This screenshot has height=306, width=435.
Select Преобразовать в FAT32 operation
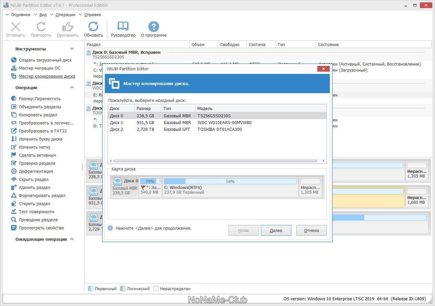pyautogui.click(x=43, y=131)
